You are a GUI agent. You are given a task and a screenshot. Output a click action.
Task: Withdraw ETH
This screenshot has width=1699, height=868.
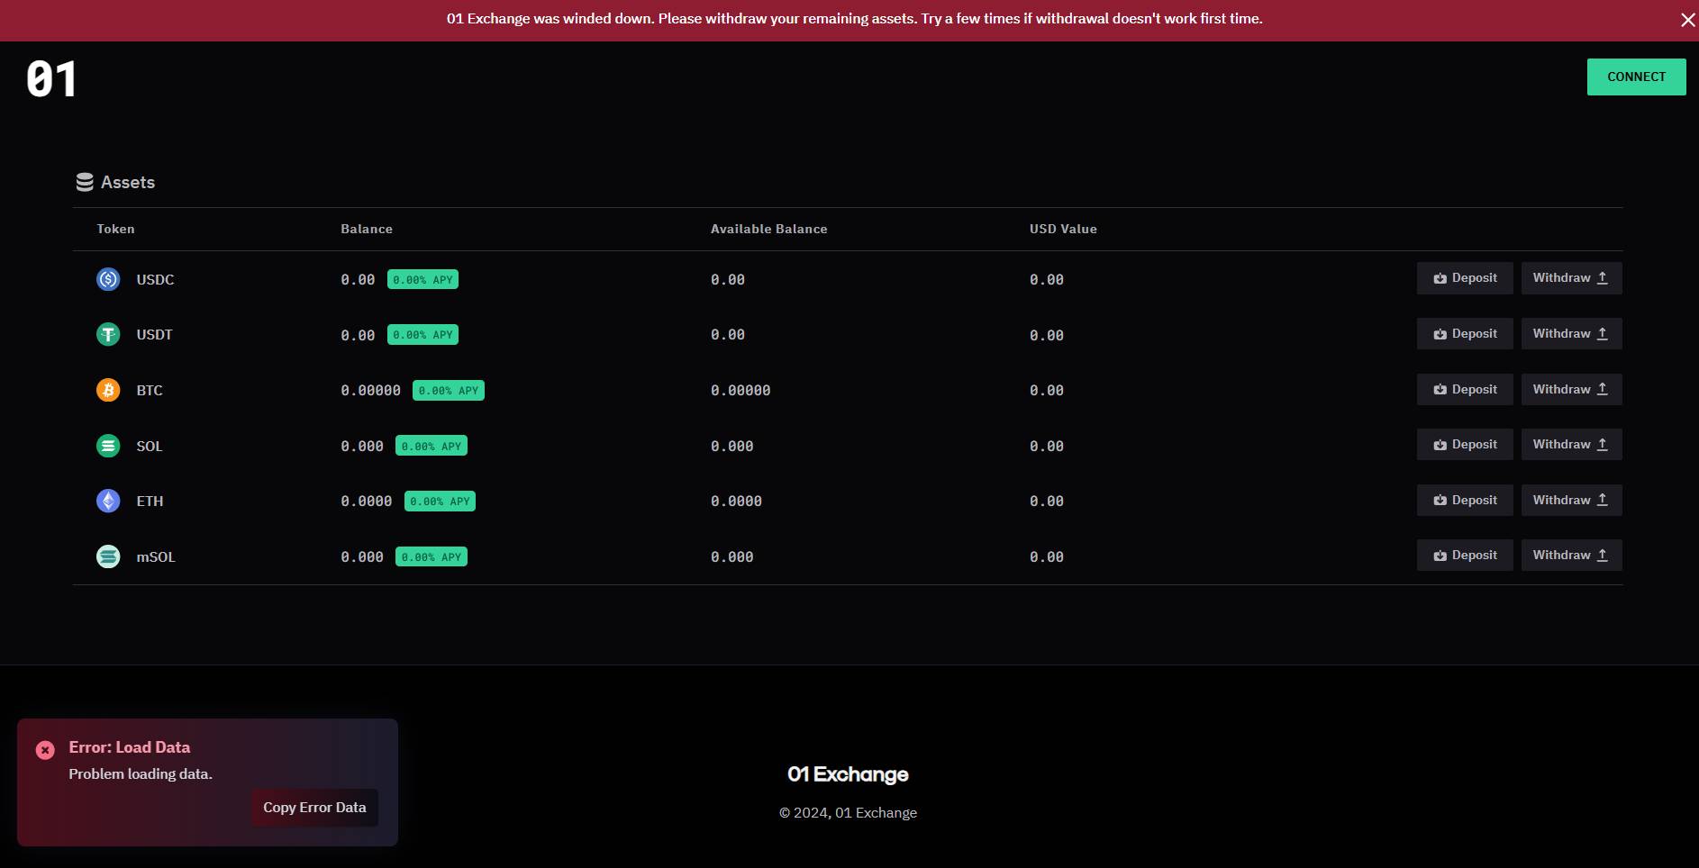pos(1571,500)
